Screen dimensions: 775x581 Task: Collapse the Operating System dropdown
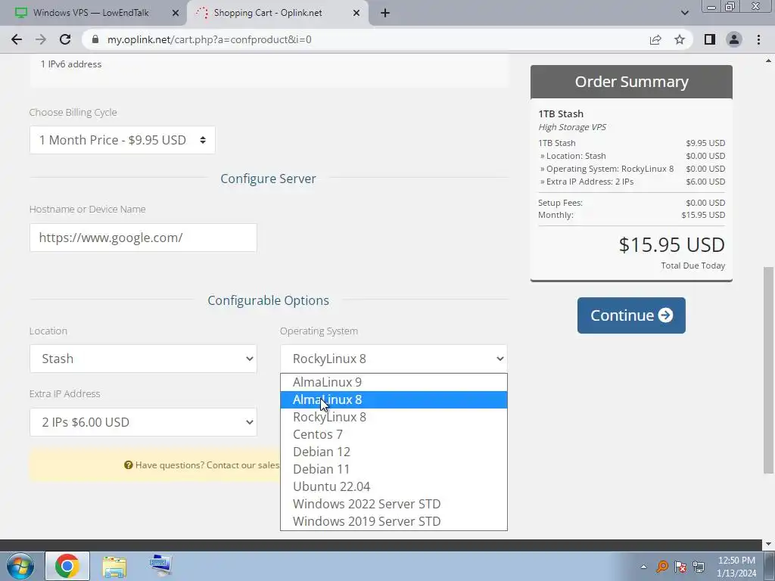[x=394, y=359]
